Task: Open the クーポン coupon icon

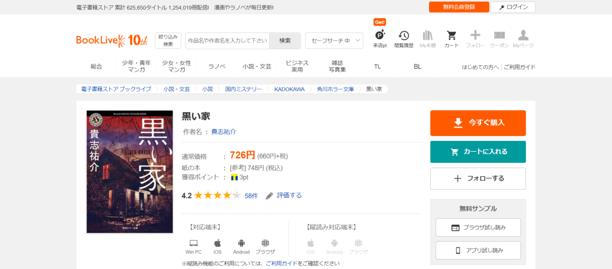Action: pyautogui.click(x=499, y=36)
